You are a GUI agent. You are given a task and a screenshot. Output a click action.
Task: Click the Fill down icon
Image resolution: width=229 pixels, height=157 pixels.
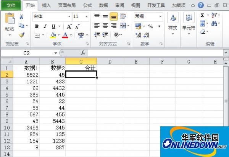pyautogui.click(x=202, y=23)
